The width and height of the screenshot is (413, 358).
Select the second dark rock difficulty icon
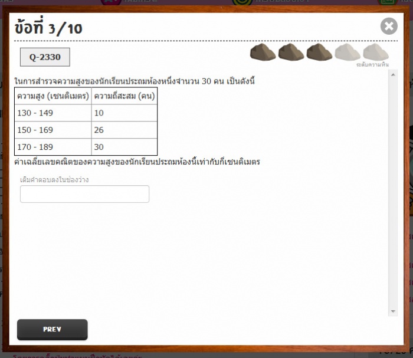click(291, 52)
